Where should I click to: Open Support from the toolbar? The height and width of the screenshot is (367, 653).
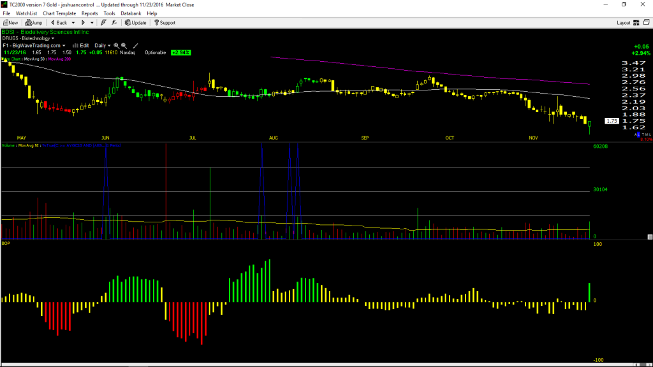click(x=165, y=23)
